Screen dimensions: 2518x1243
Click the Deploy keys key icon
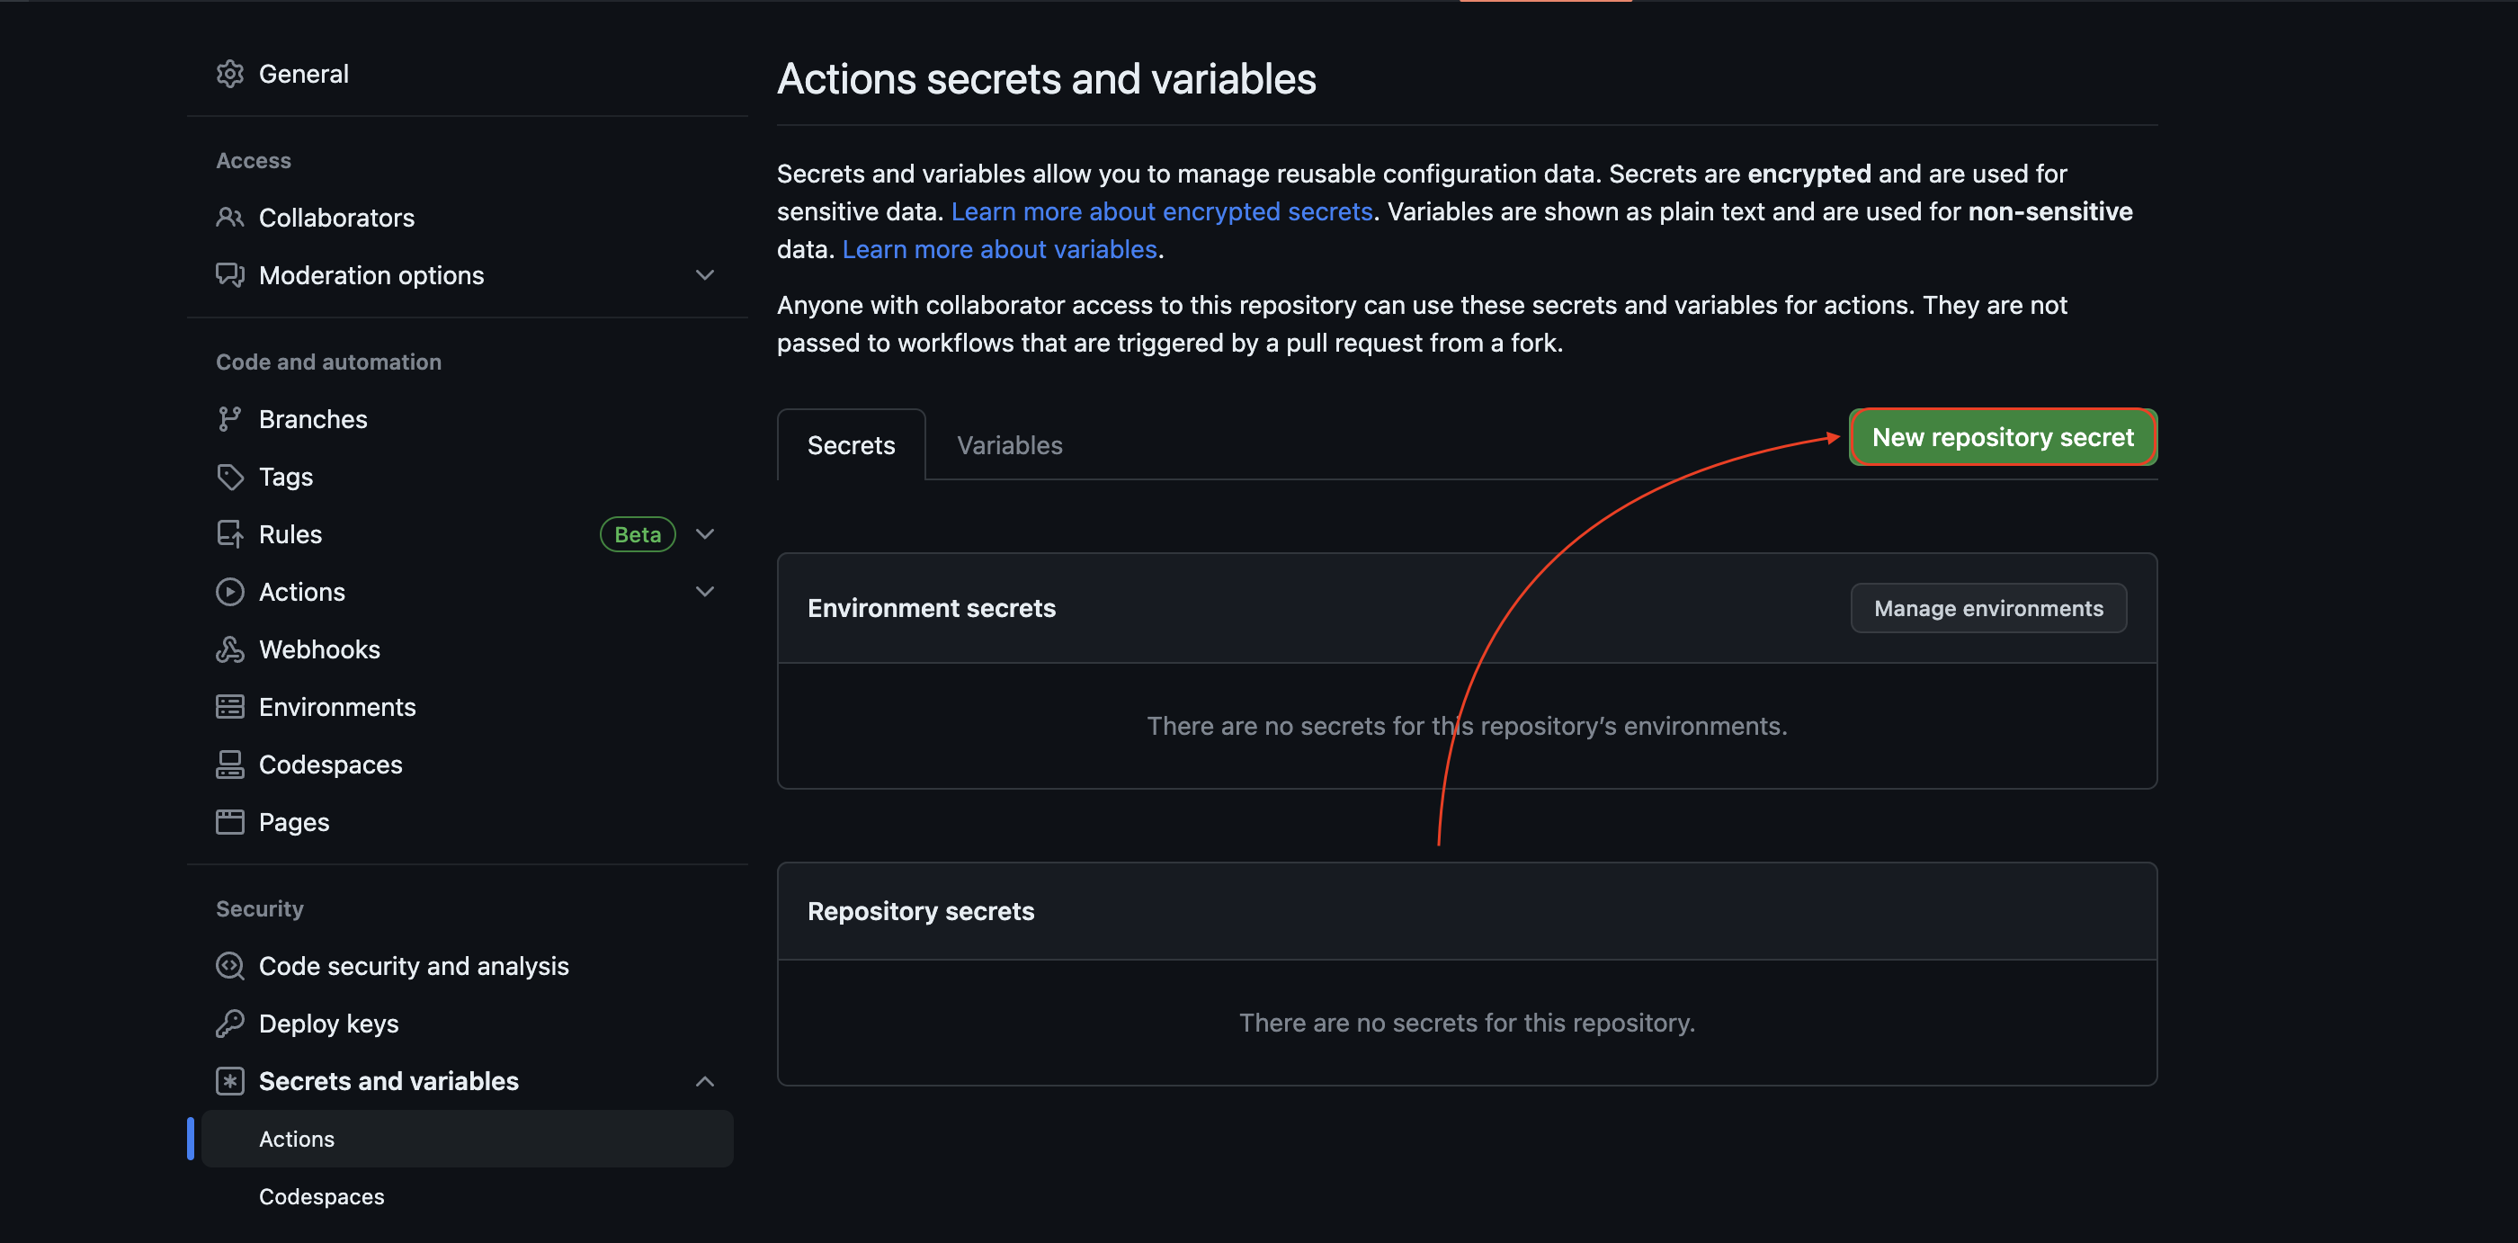point(229,1024)
